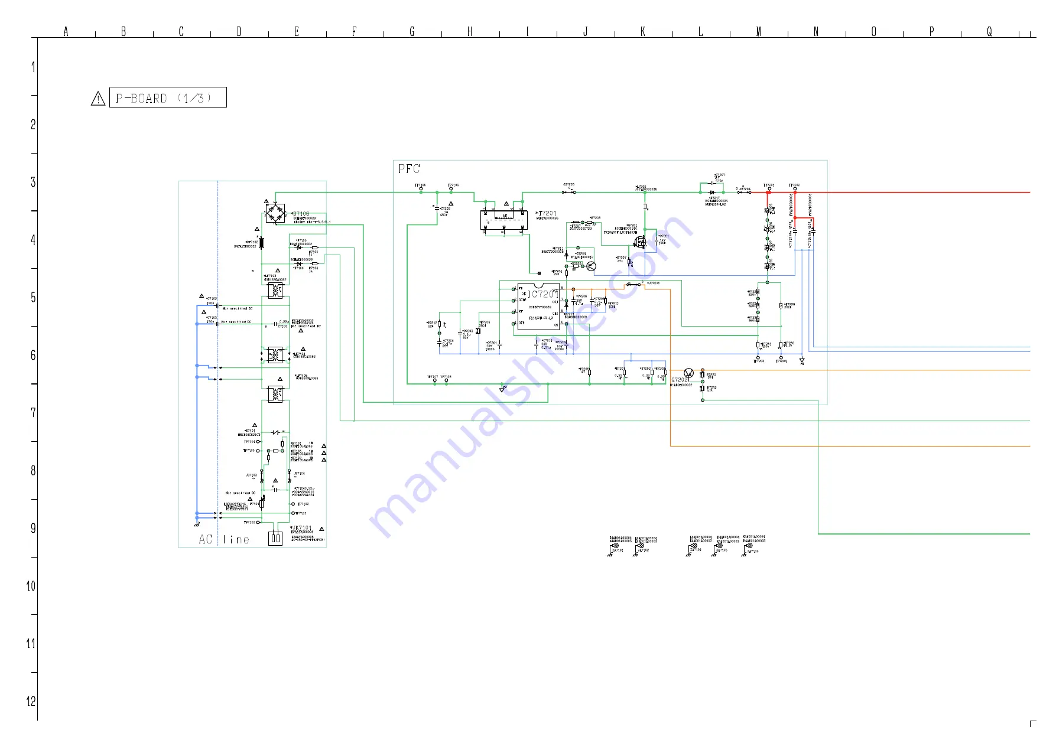The height and width of the screenshot is (746, 1056).
Task: Select the *D7106 reference label
Action: click(x=300, y=214)
